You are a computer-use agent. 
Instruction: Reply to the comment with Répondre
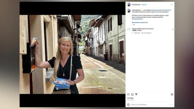coord(137,33)
